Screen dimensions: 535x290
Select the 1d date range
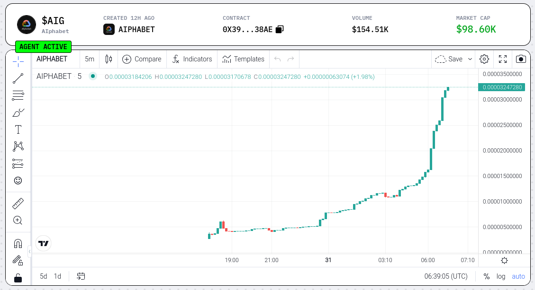[57, 276]
